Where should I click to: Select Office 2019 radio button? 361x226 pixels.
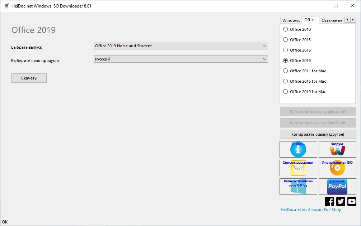click(297, 61)
